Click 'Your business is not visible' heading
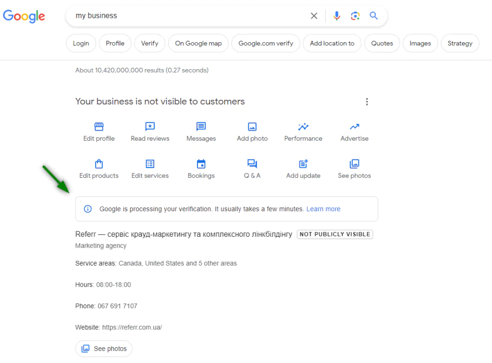 click(x=160, y=102)
